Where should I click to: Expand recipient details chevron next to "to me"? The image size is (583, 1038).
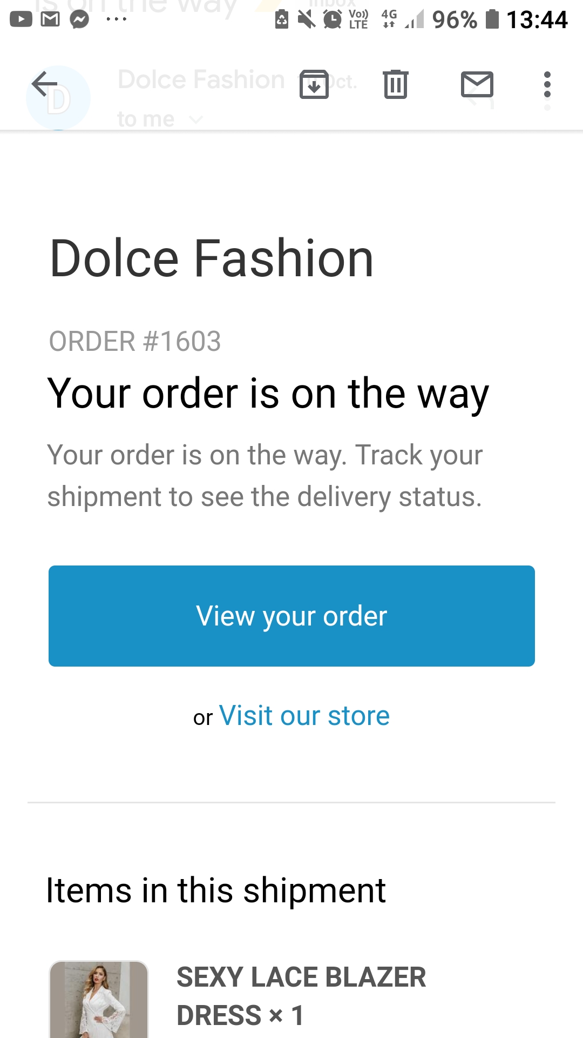click(196, 119)
